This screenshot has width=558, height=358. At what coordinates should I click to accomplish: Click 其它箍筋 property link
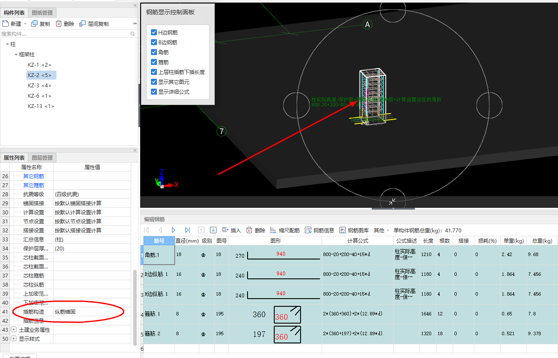tap(33, 185)
